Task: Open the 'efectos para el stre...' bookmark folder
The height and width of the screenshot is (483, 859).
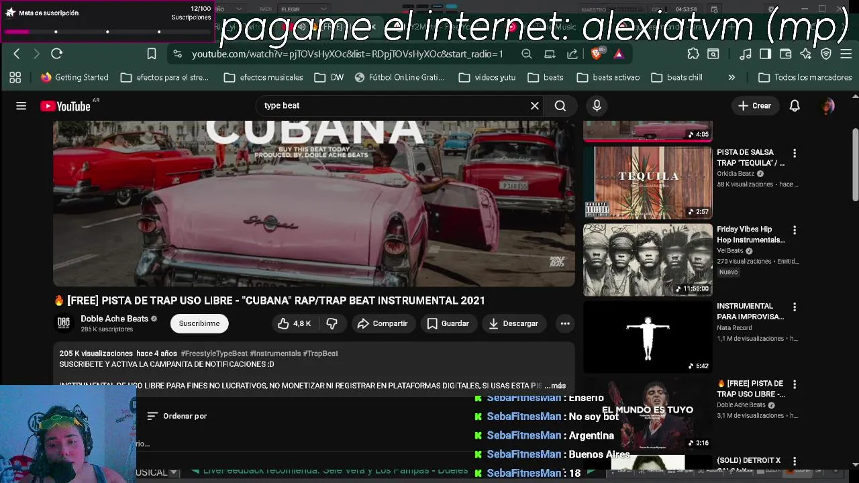Action: point(165,77)
